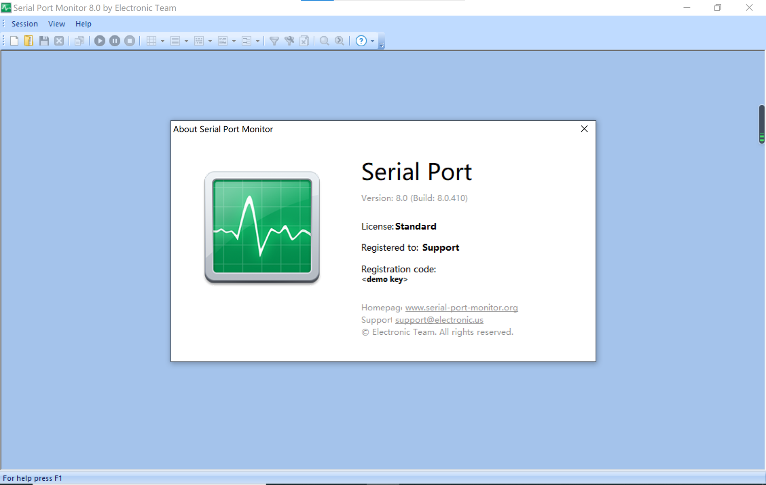Screen dimensions: 766x485
Task: Click the Find Next magnifier with arrow
Action: pos(340,41)
